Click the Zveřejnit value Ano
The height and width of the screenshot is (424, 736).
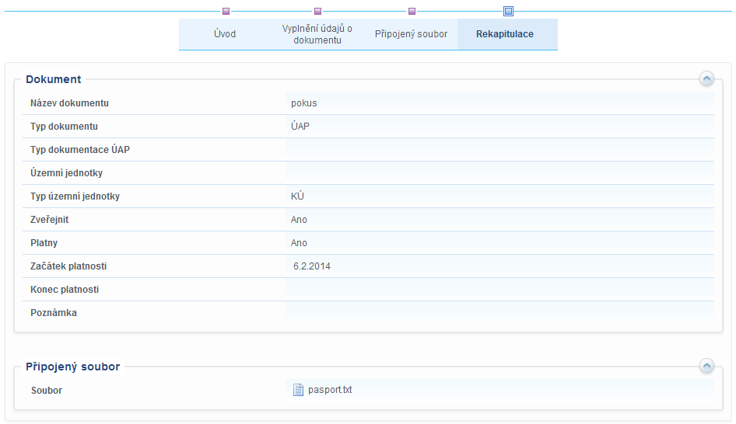[299, 220]
